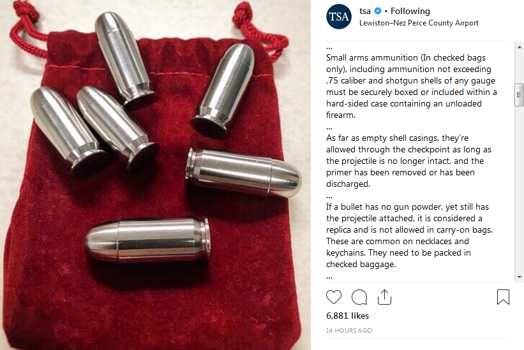Click the caption scrollbar down arrow
This screenshot has width=524, height=350.
(520, 277)
